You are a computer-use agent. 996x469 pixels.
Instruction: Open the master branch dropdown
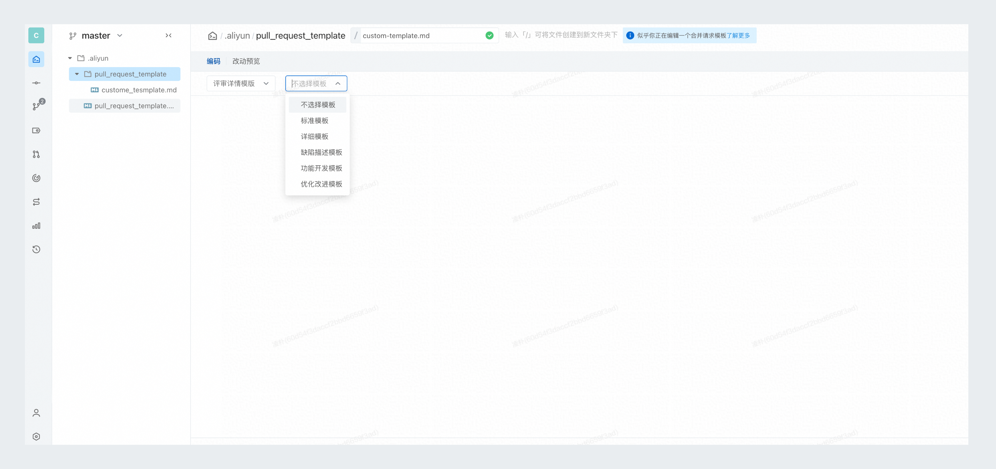[x=97, y=36]
